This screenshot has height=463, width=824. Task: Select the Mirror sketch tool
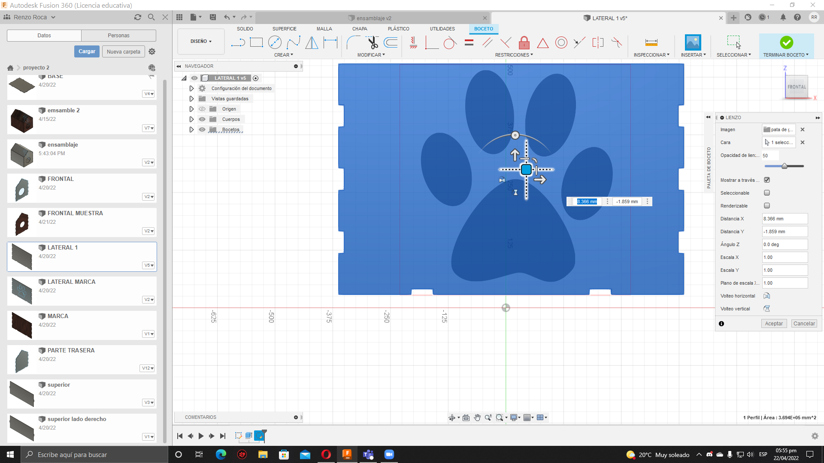[x=312, y=42]
